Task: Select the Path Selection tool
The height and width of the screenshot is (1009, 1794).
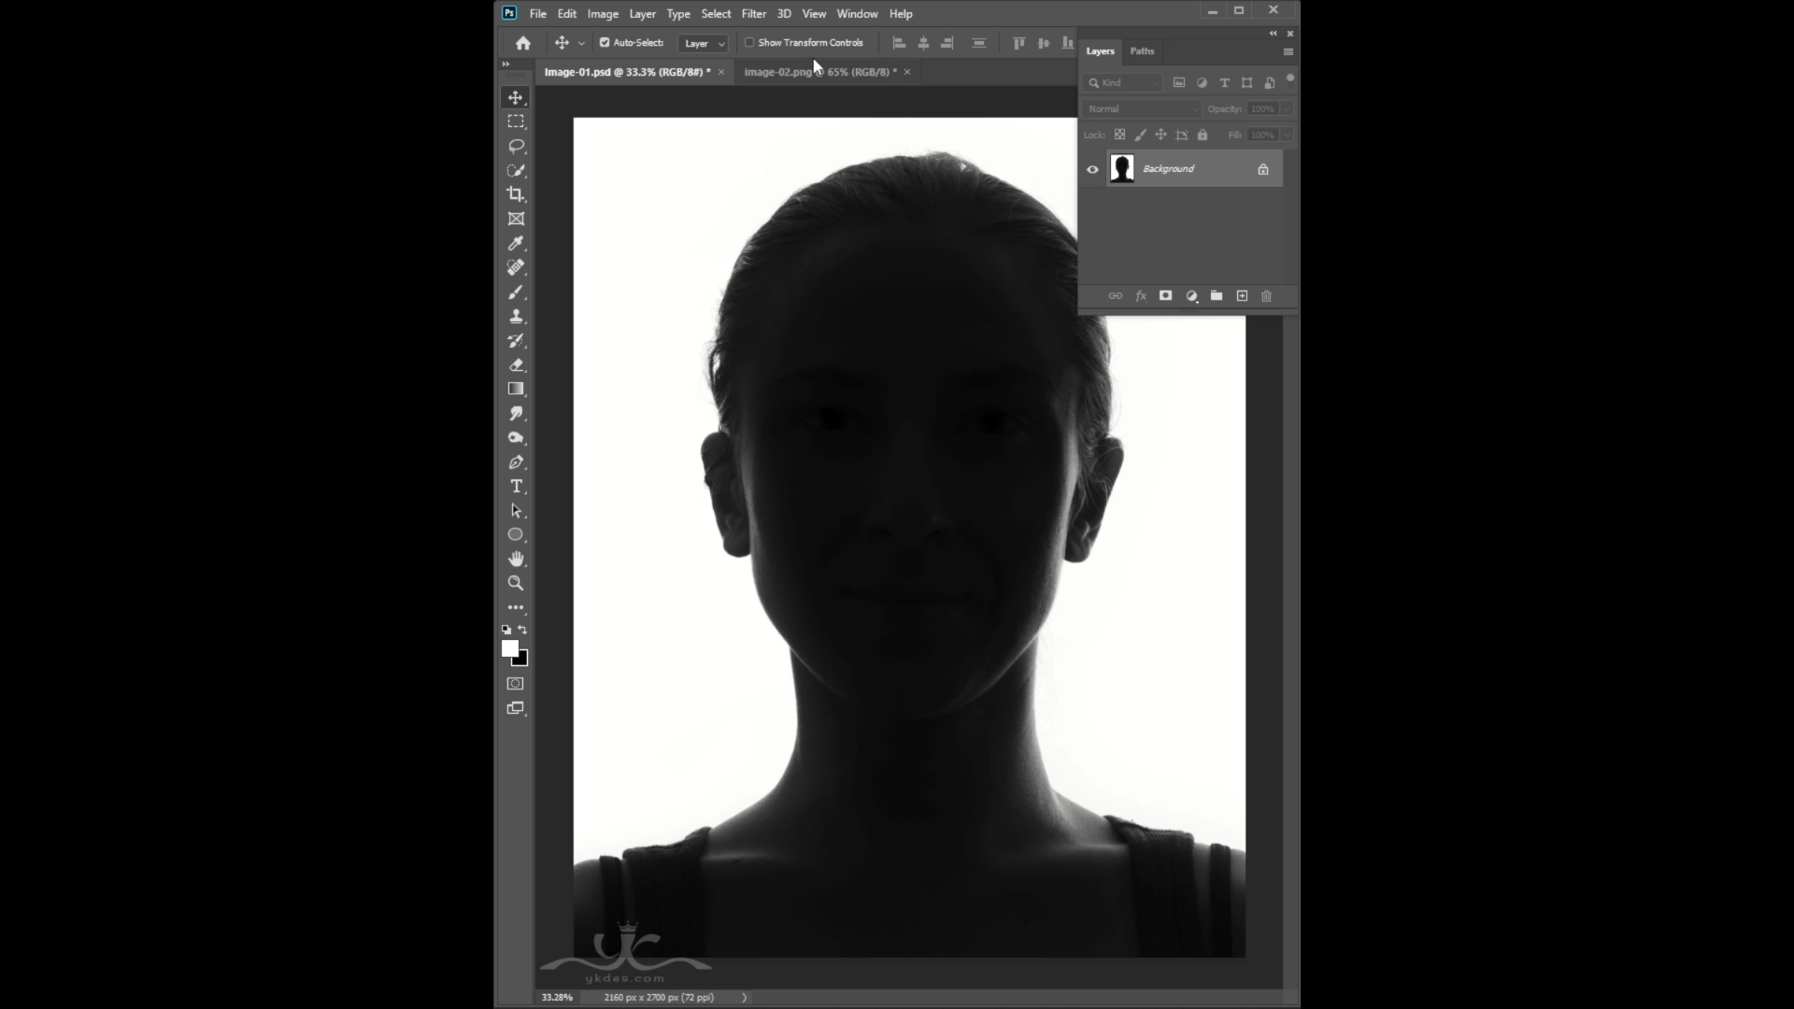Action: [x=516, y=511]
